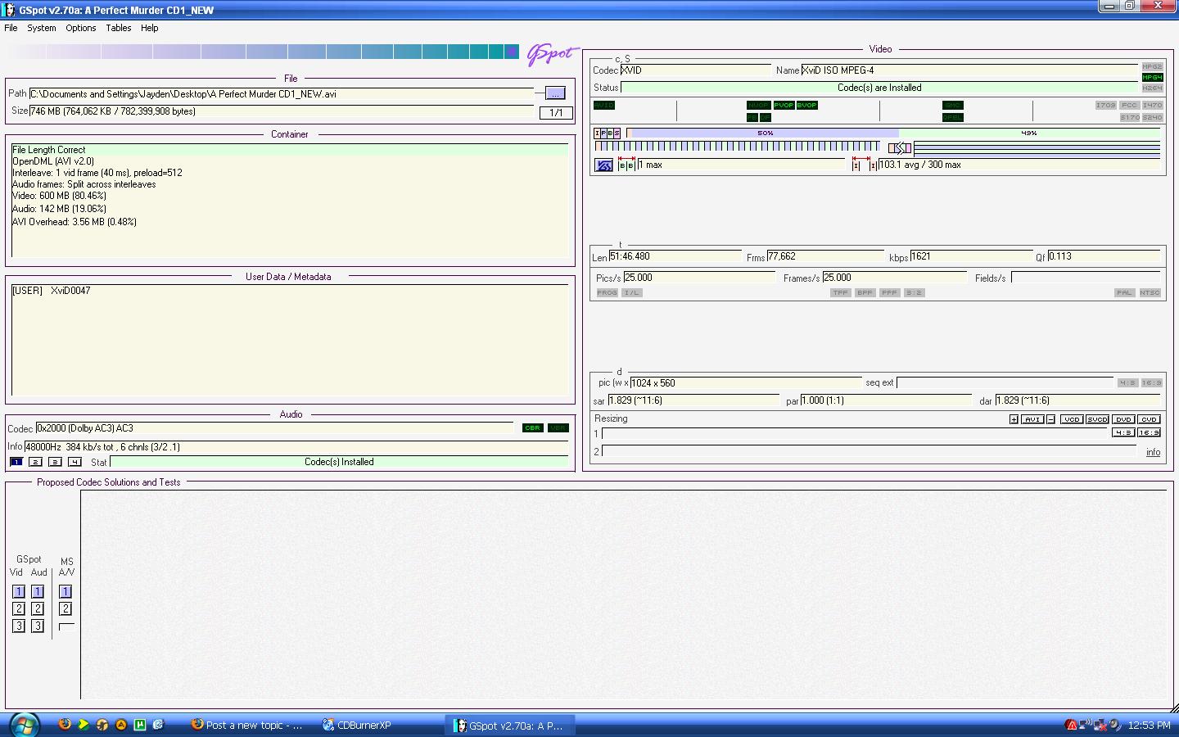Image resolution: width=1179 pixels, height=737 pixels.
Task: Select audio stream 4
Action: (75, 462)
